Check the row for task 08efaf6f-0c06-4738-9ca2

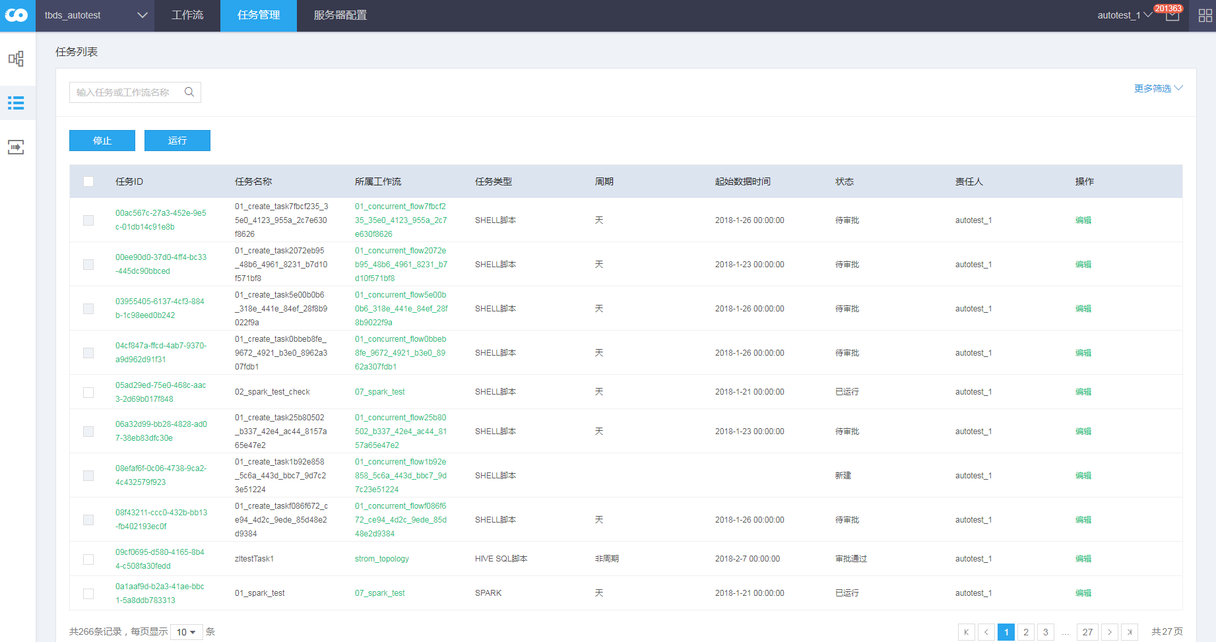88,476
